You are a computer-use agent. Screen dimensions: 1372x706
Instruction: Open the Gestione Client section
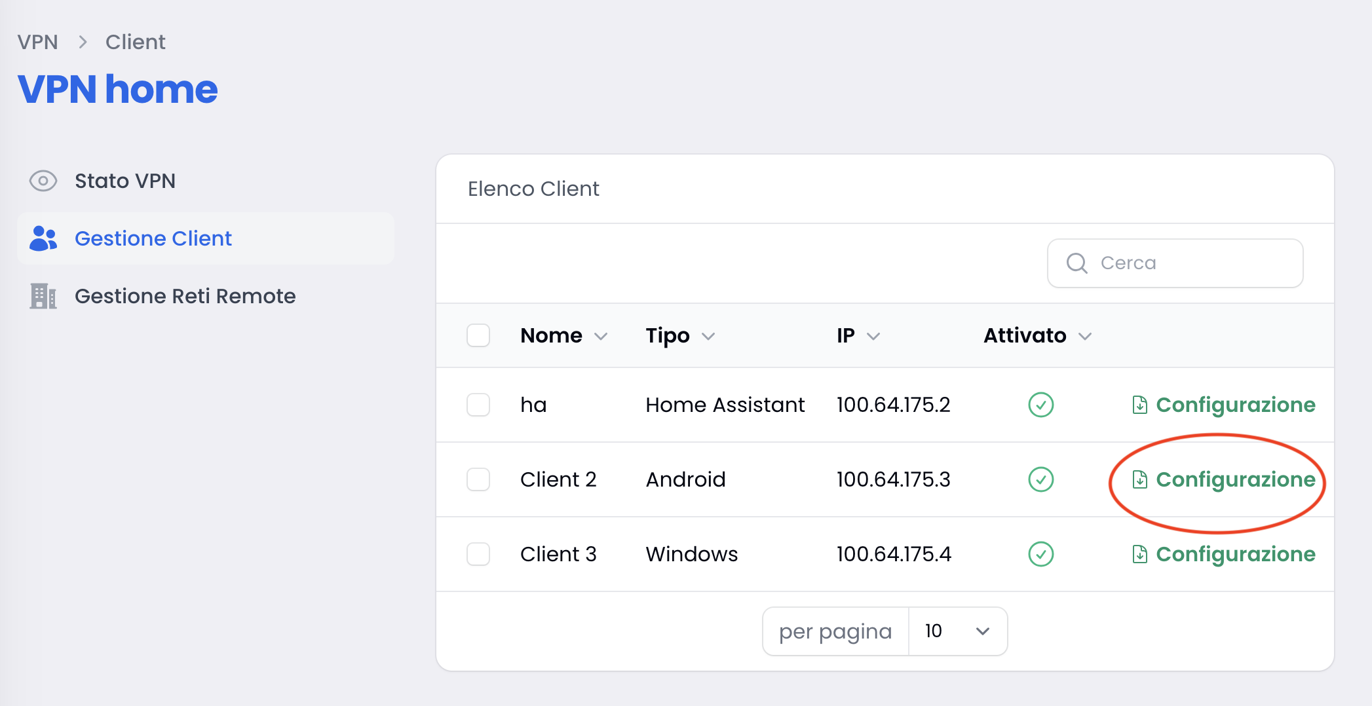pos(205,238)
